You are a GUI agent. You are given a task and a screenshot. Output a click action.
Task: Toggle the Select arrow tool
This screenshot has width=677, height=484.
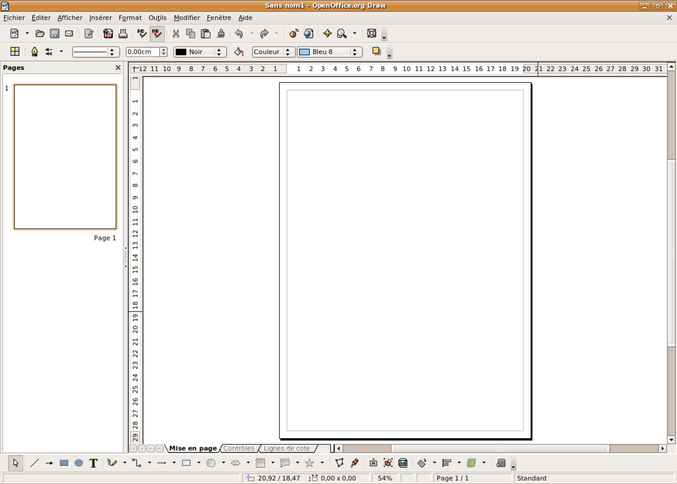point(16,463)
